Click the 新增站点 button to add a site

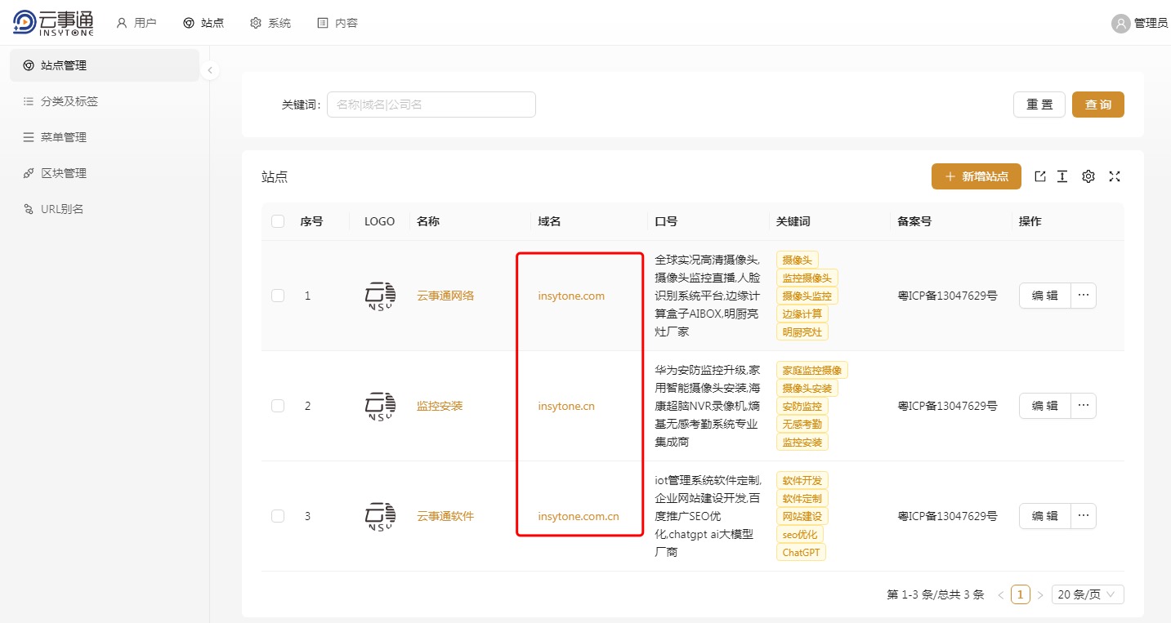[x=976, y=176]
